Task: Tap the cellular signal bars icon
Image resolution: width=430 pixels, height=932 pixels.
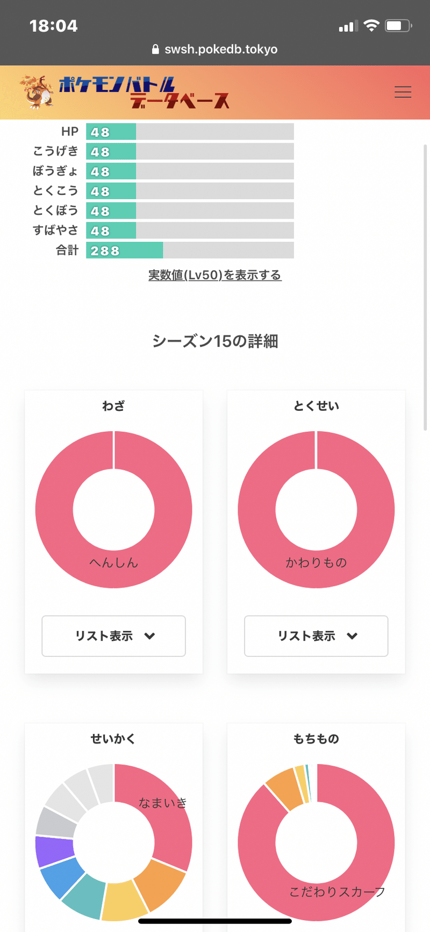Action: point(348,26)
